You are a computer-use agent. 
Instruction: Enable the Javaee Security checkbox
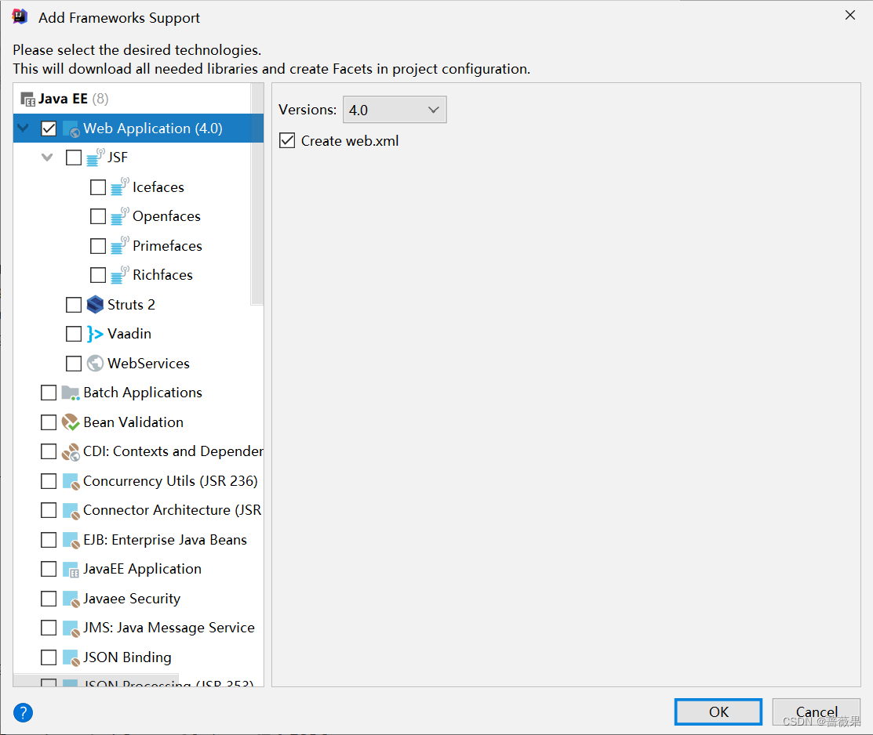pyautogui.click(x=49, y=599)
